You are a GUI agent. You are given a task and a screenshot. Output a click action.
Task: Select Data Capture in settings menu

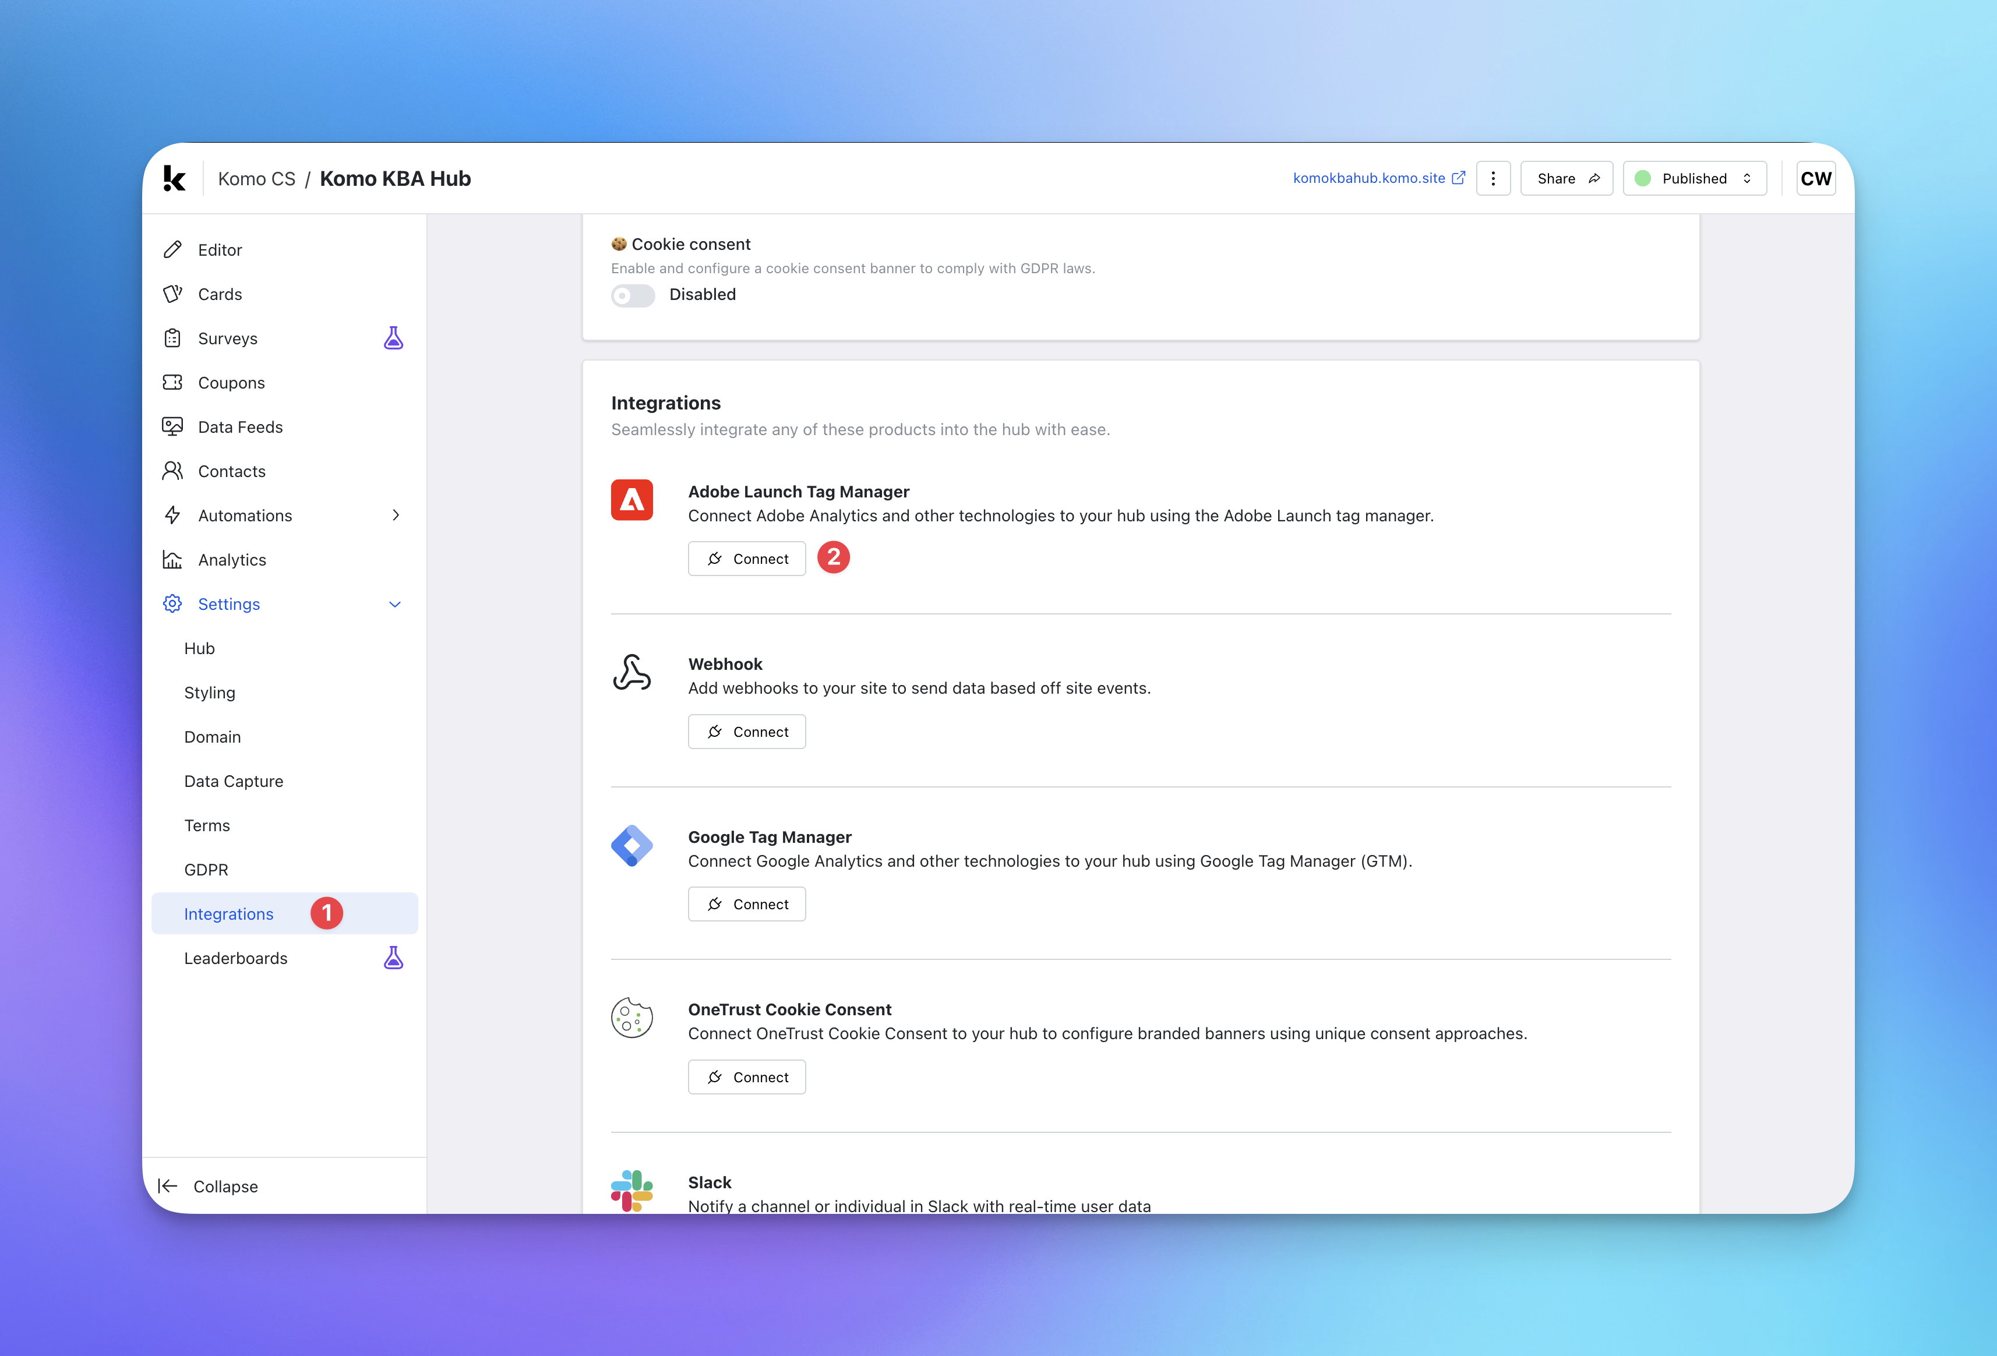(x=234, y=781)
